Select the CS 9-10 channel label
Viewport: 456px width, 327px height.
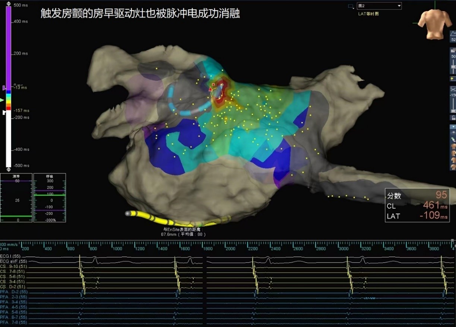pyautogui.click(x=13, y=266)
